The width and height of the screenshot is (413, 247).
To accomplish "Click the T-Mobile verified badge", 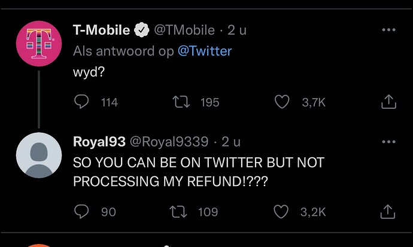I will (142, 30).
